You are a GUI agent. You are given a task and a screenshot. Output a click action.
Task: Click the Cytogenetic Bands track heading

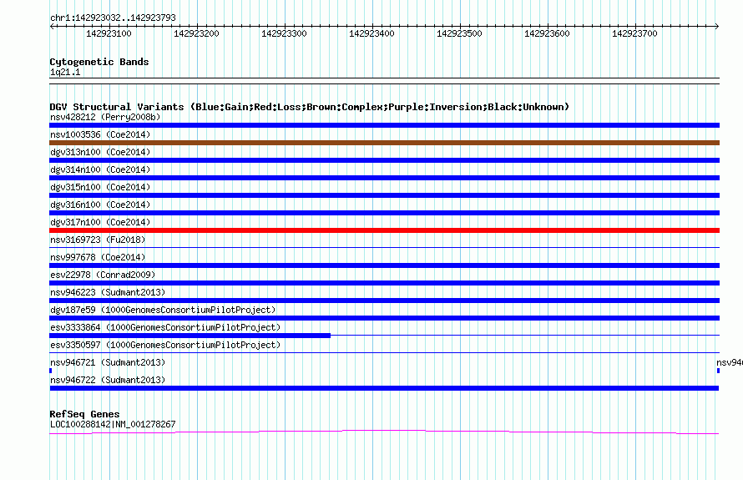[99, 62]
